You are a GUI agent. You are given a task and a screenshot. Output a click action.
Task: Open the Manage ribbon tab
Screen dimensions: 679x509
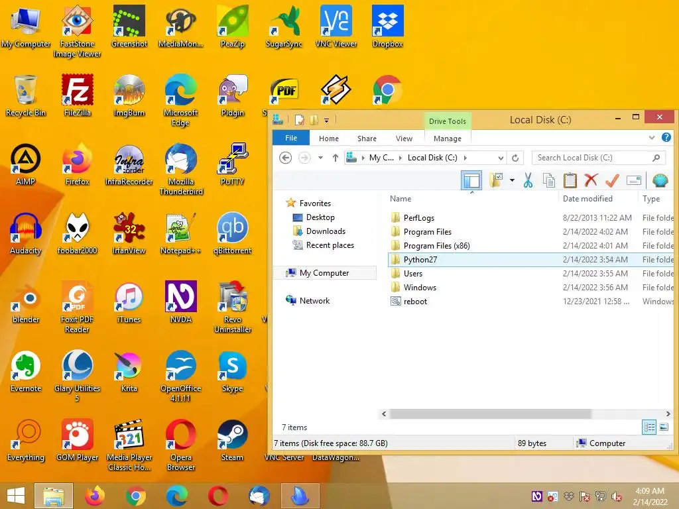[x=448, y=139]
